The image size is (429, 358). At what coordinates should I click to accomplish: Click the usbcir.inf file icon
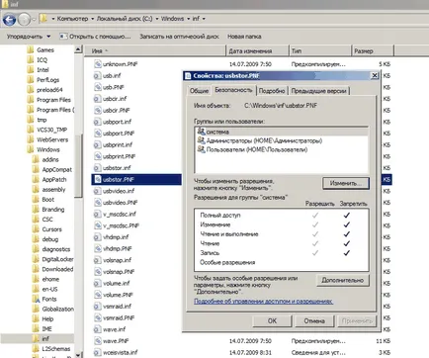click(x=97, y=99)
